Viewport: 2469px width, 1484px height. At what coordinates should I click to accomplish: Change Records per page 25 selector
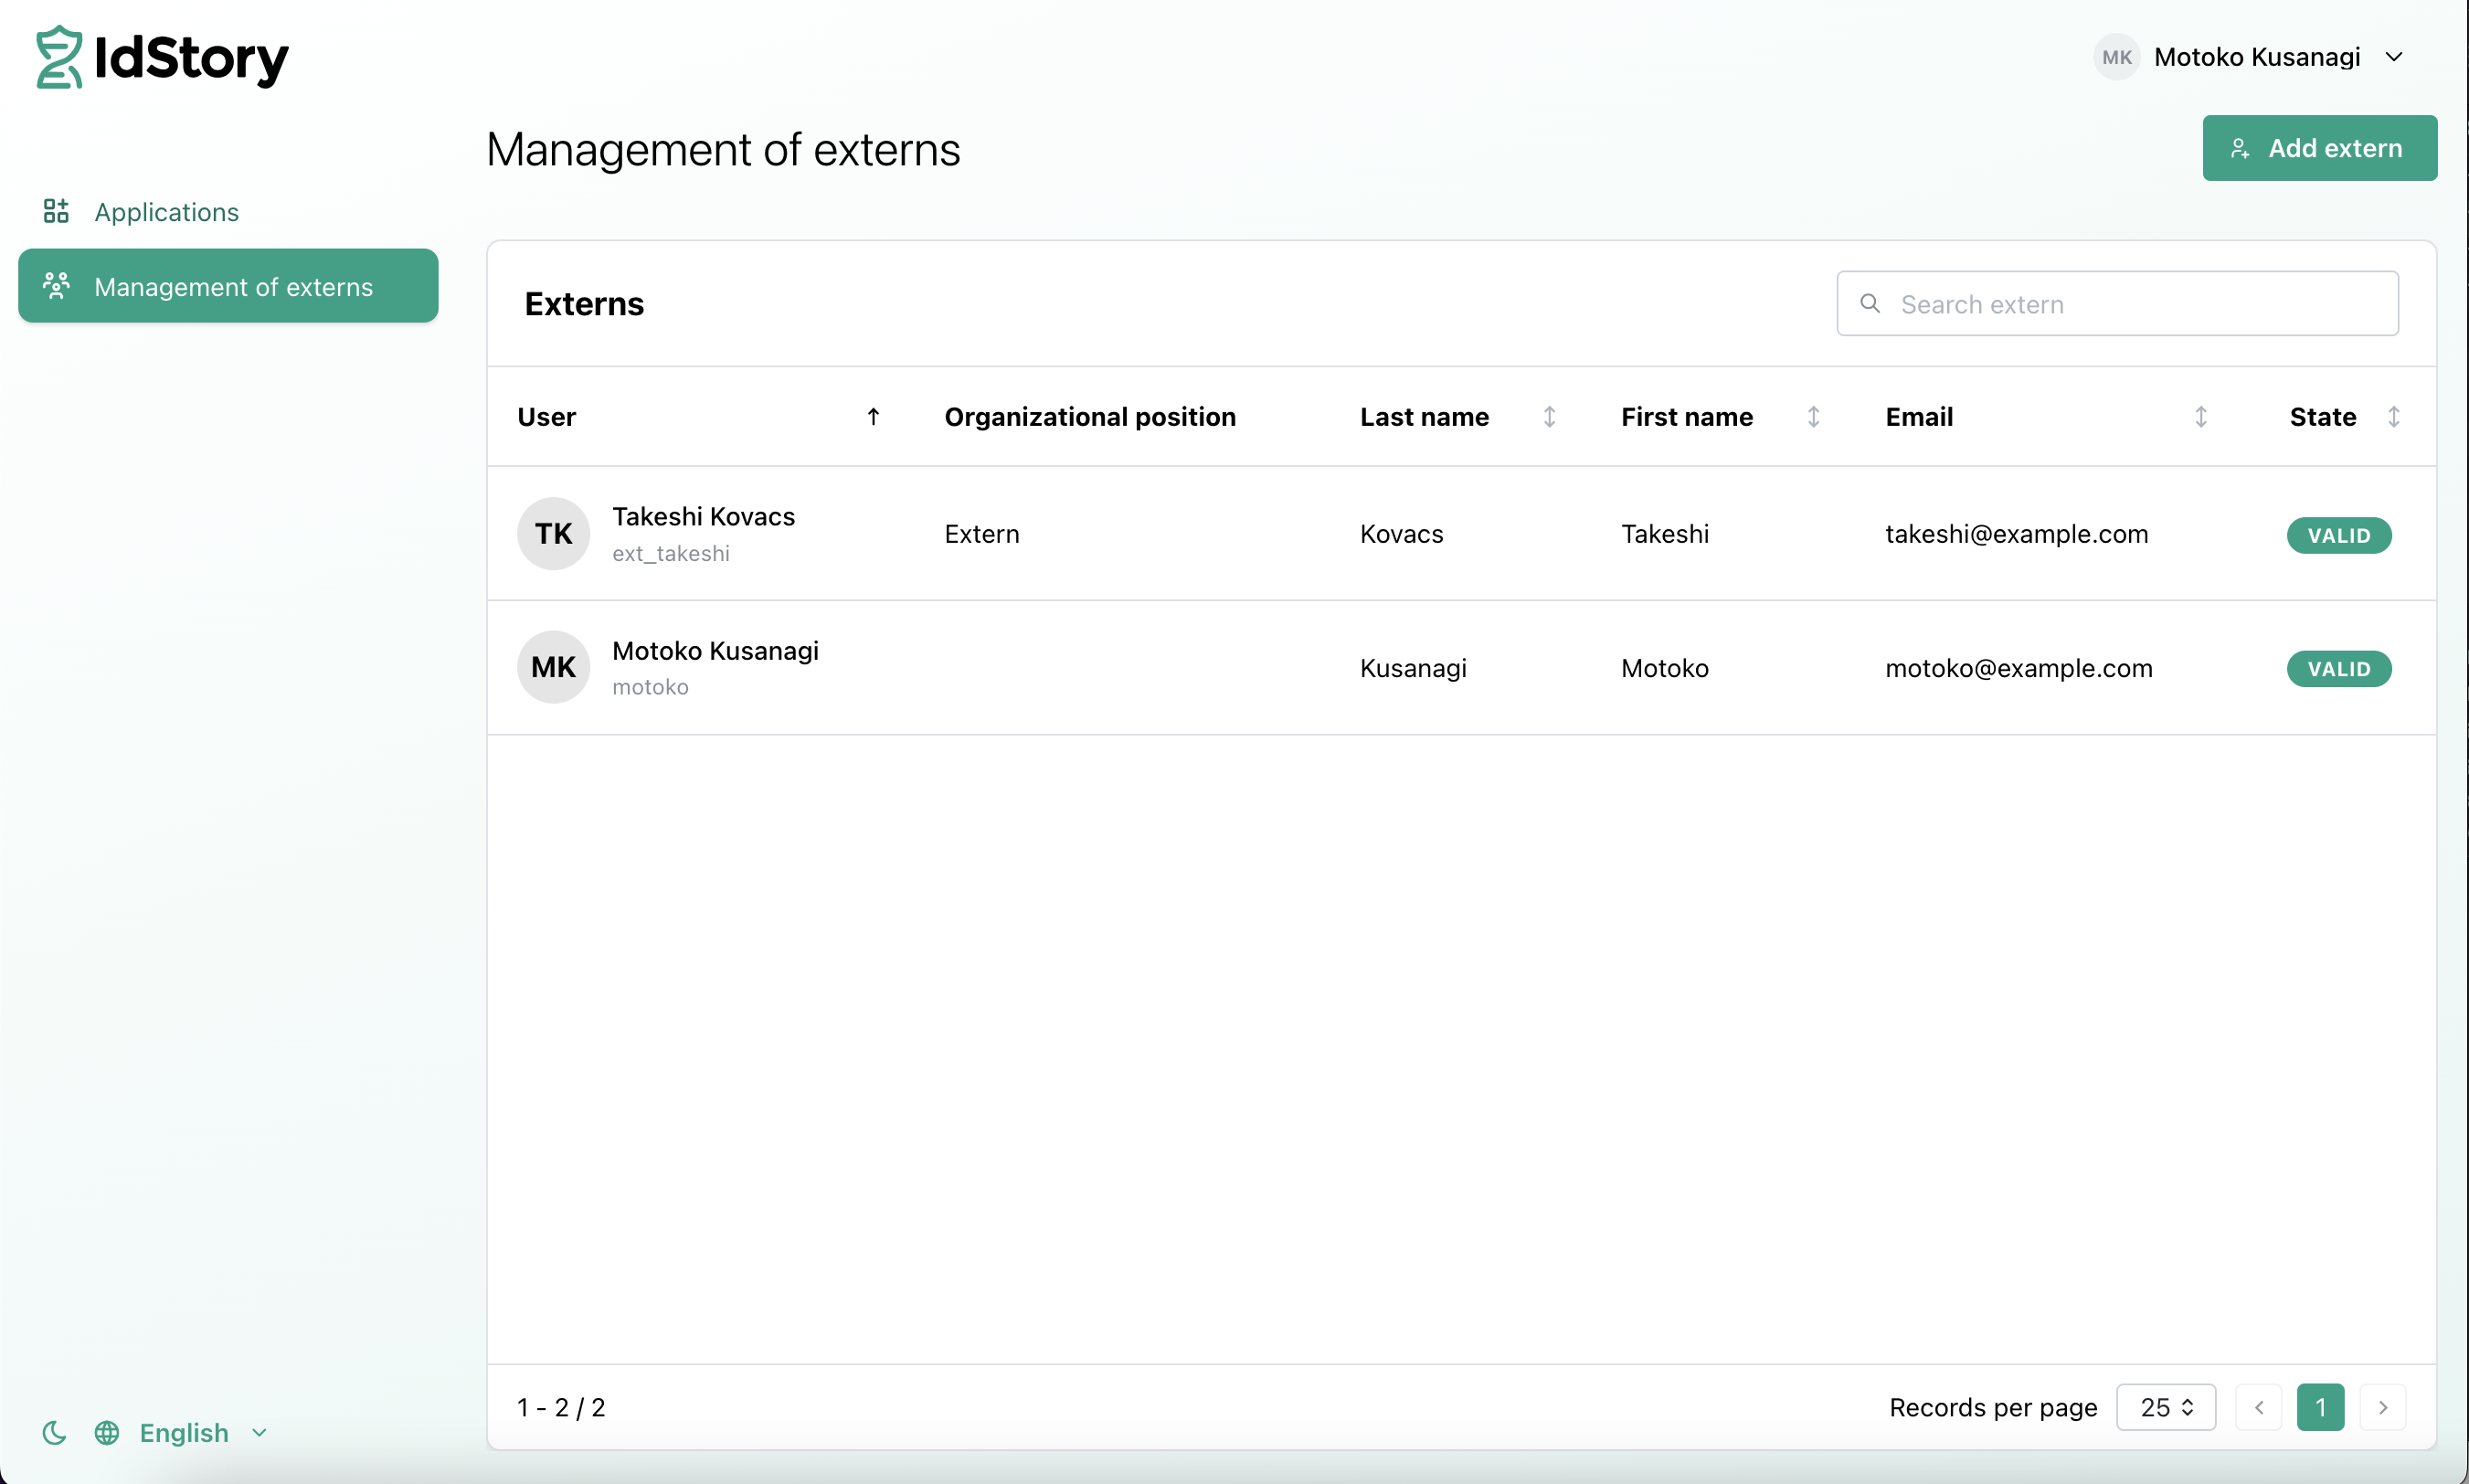[2165, 1407]
